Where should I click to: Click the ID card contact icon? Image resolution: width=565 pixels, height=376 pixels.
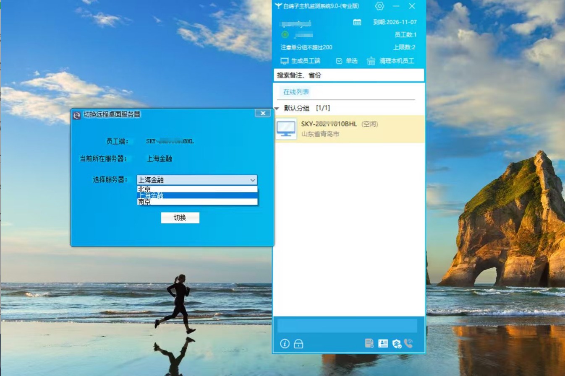pos(383,343)
